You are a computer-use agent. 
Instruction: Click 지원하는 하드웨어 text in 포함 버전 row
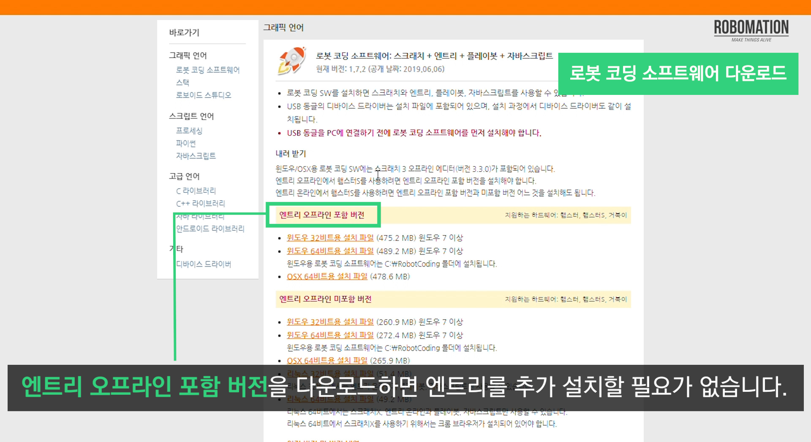(566, 215)
